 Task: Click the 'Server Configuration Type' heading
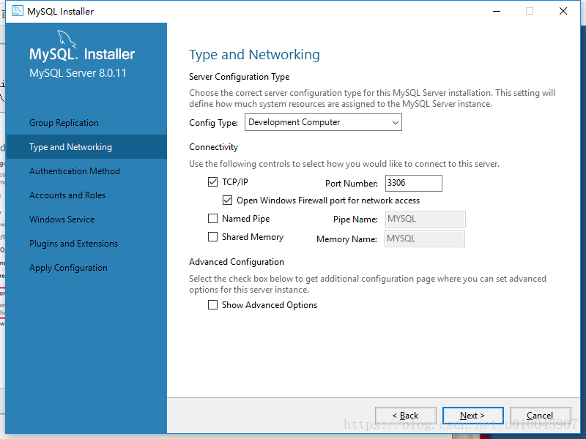click(x=240, y=77)
